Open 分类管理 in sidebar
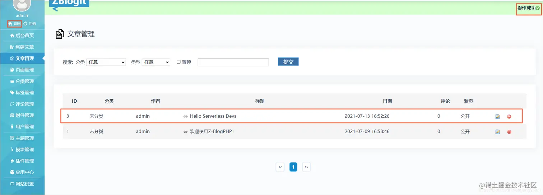The height and width of the screenshot is (195, 543). pyautogui.click(x=22, y=81)
